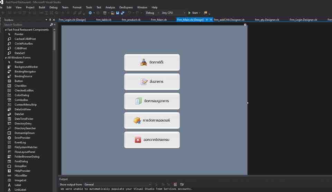Click the Save All toolbar icon
Image resolution: width=332 pixels, height=192 pixels.
122,13
